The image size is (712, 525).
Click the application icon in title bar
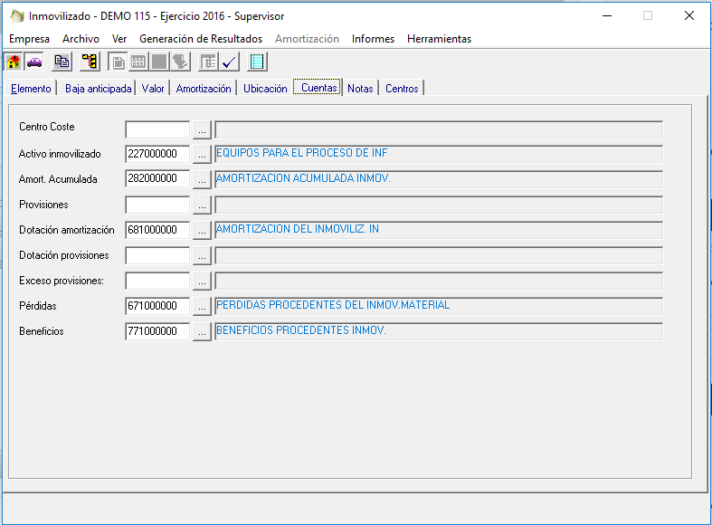pyautogui.click(x=17, y=16)
